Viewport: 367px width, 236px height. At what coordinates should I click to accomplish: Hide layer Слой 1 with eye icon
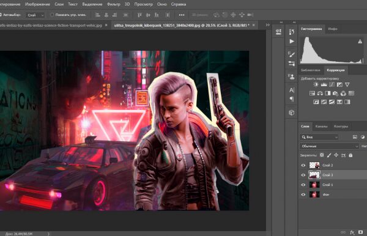click(x=303, y=185)
